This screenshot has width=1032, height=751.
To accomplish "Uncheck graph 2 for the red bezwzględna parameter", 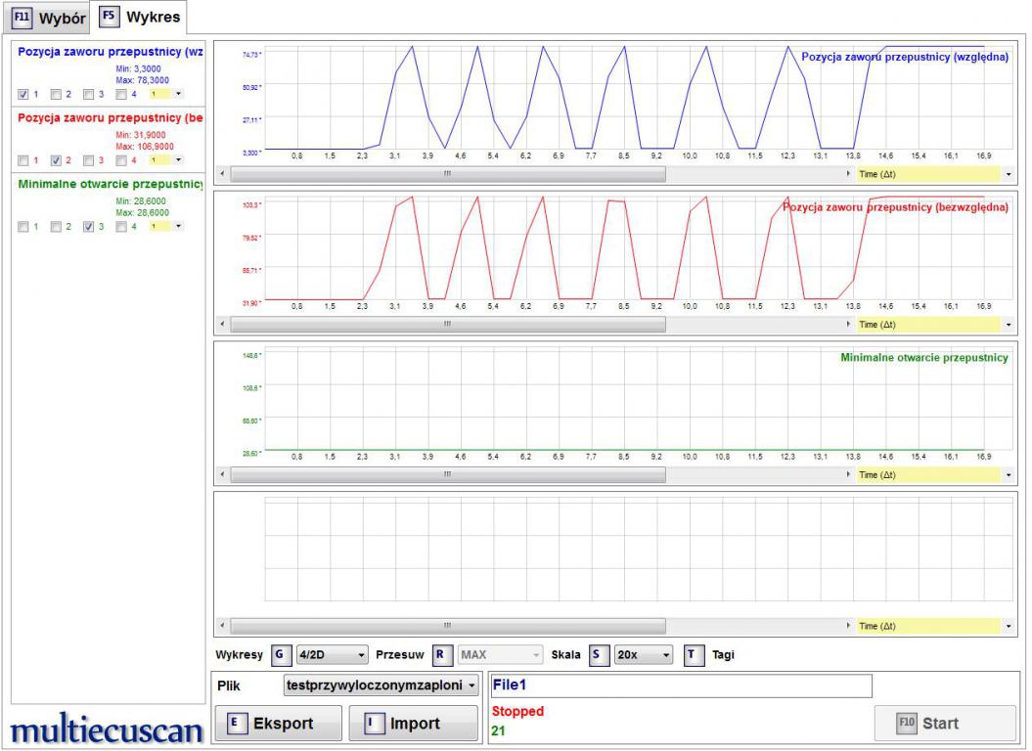I will [56, 160].
